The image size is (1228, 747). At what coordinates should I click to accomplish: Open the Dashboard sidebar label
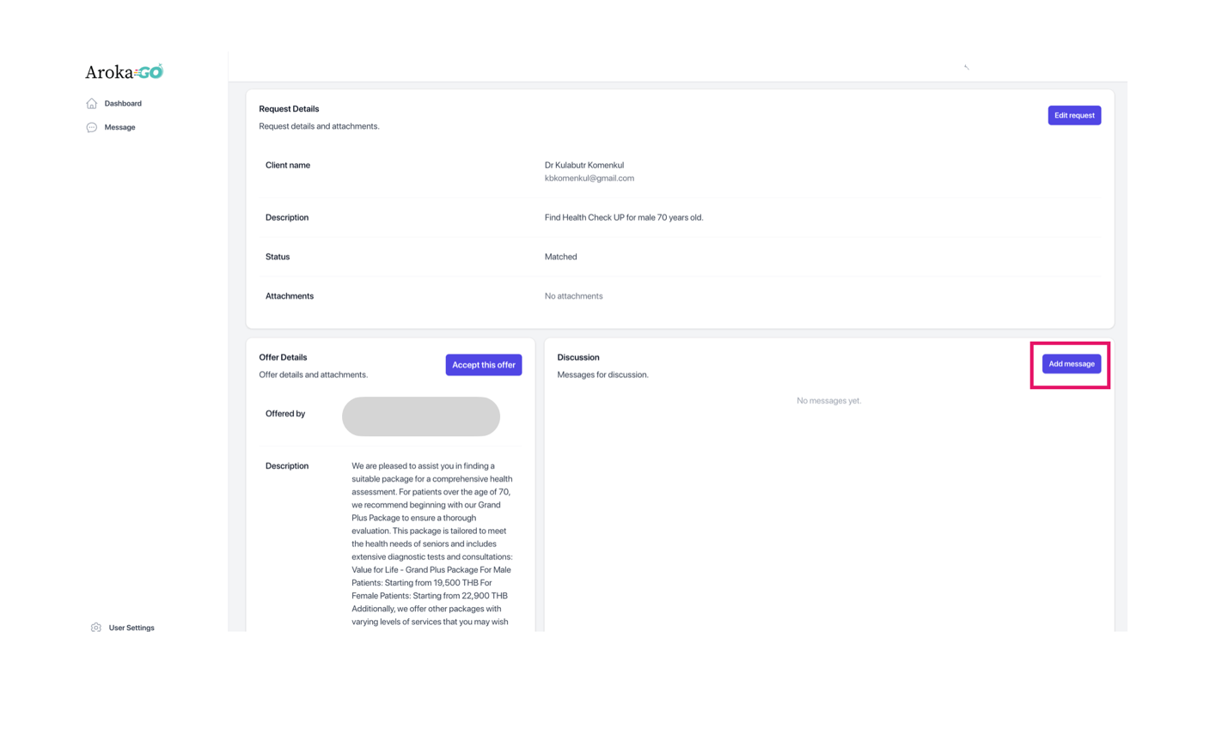point(123,104)
